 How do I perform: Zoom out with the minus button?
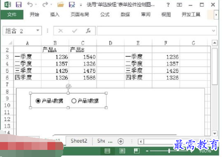click(147, 151)
